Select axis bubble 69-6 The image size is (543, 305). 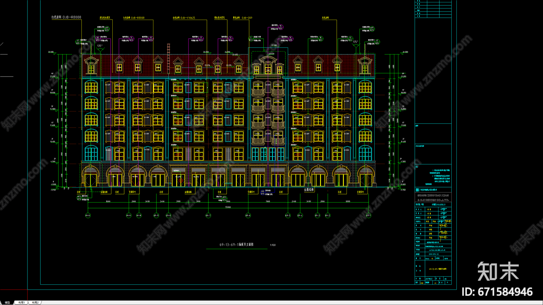[248, 216]
